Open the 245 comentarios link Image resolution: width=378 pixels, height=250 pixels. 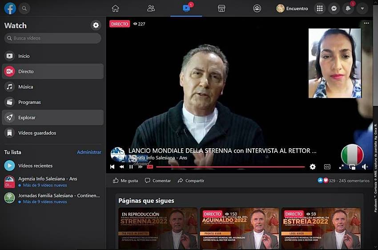click(x=354, y=181)
